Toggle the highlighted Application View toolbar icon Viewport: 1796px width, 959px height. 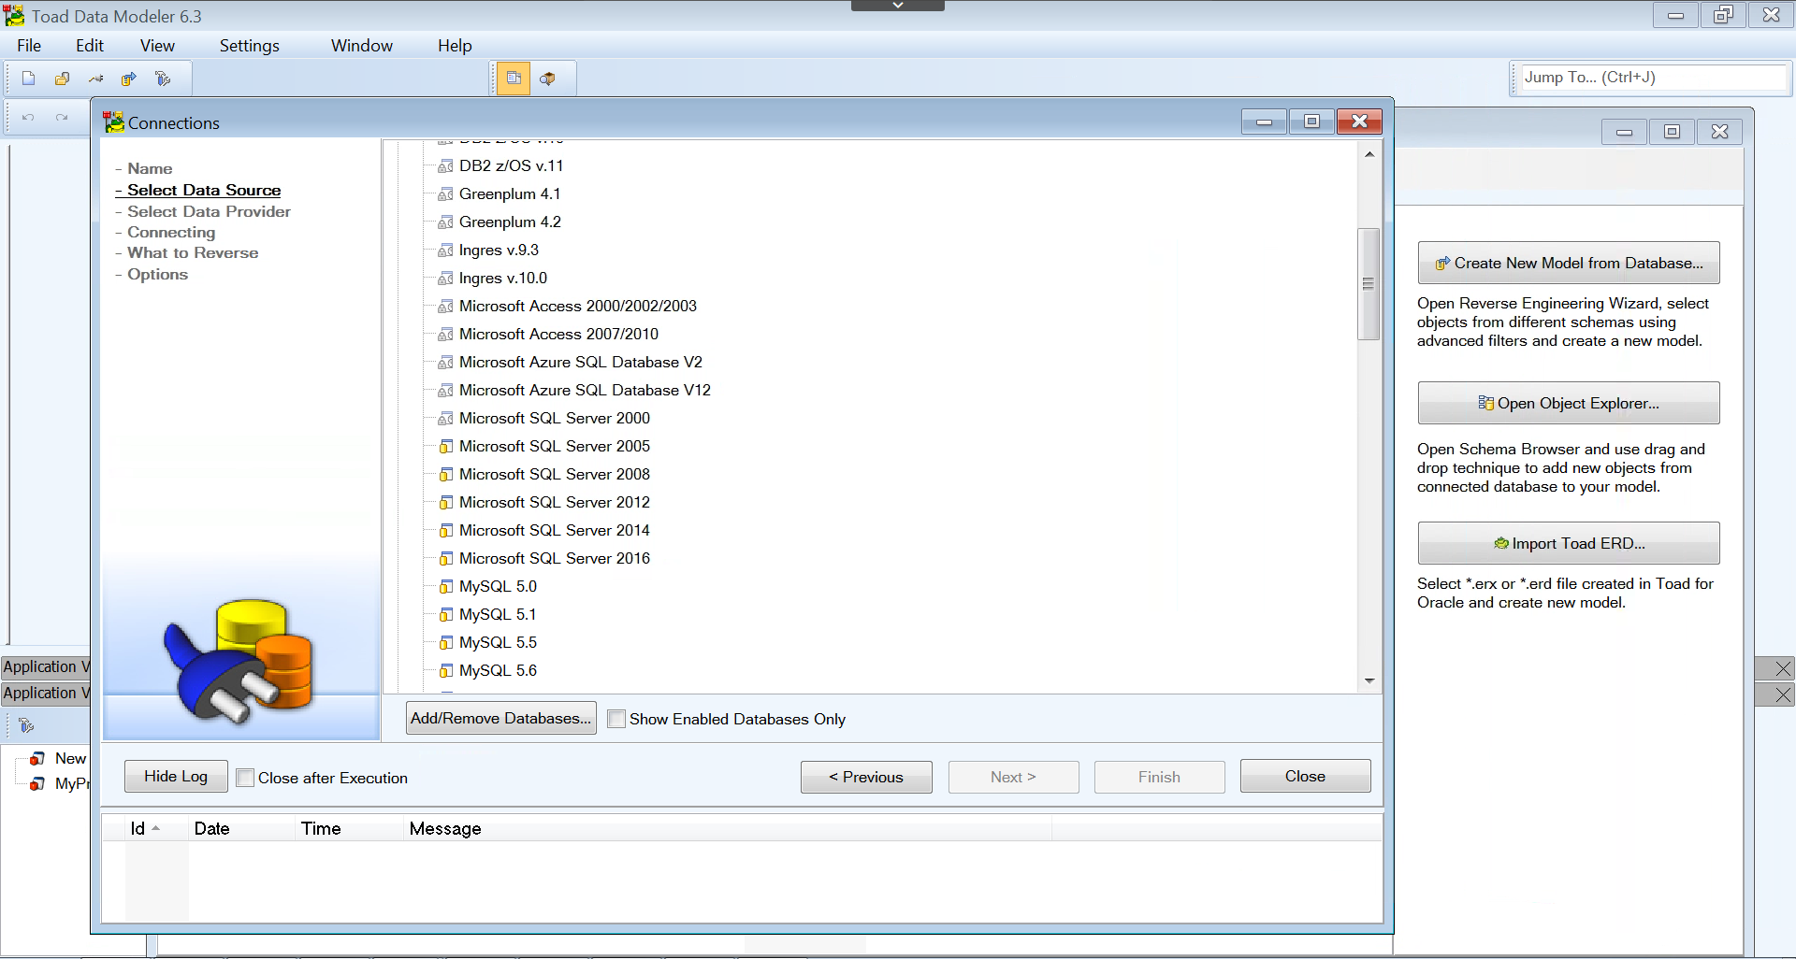[514, 79]
